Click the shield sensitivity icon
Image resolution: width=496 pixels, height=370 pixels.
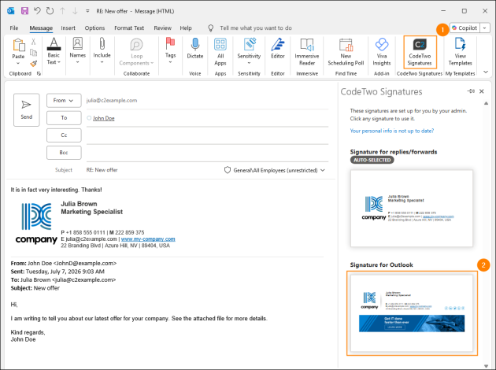(x=227, y=170)
